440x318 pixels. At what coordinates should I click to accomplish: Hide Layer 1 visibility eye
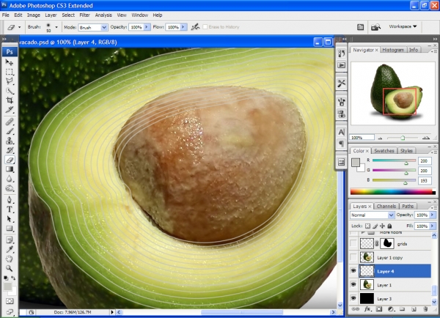click(353, 284)
